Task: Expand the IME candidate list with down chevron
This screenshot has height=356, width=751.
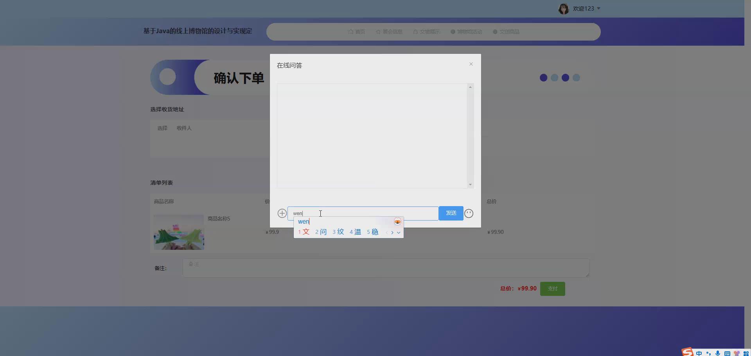Action: click(399, 232)
